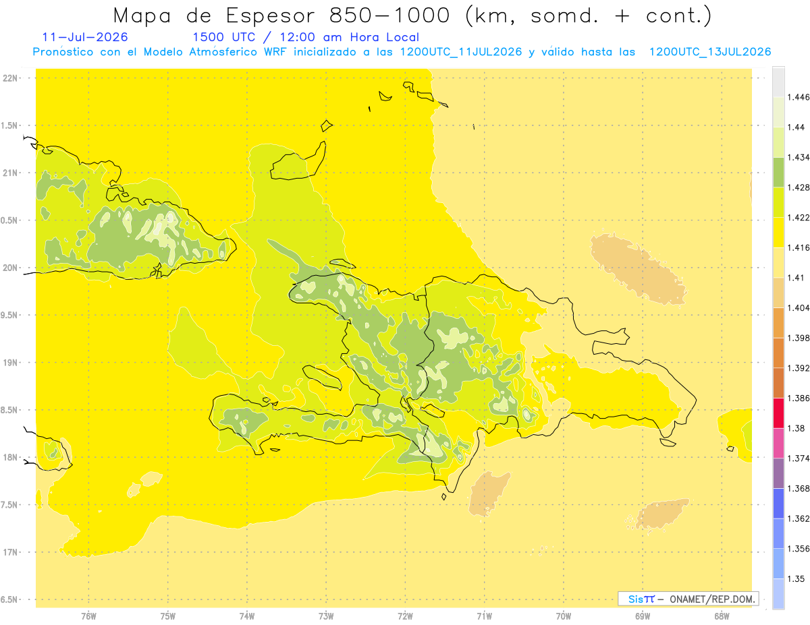Click legend value 1.422
Screen dimensions: 810x625
click(799, 218)
